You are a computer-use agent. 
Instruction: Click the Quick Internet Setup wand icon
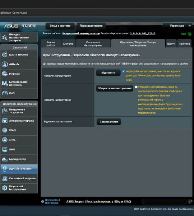[5, 37]
